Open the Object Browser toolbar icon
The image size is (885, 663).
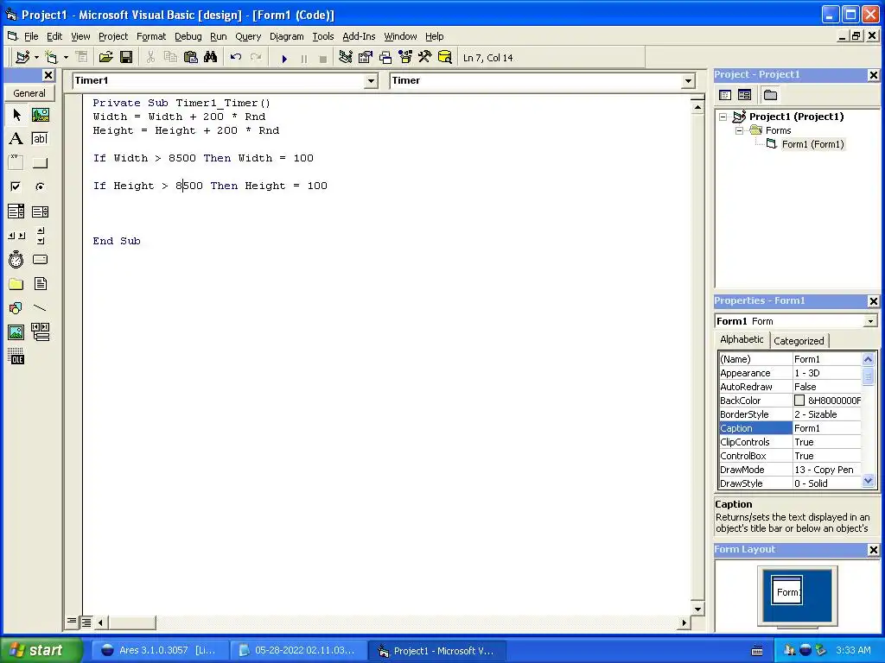(405, 58)
